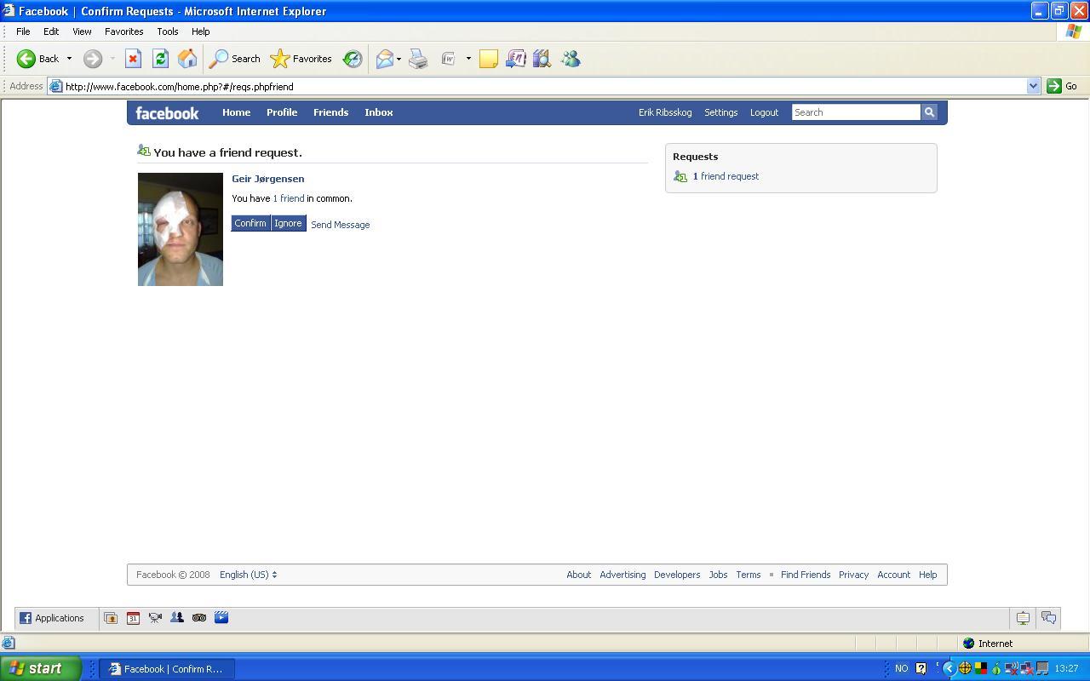Open the File menu
Screen dimensions: 1090x681
point(23,31)
